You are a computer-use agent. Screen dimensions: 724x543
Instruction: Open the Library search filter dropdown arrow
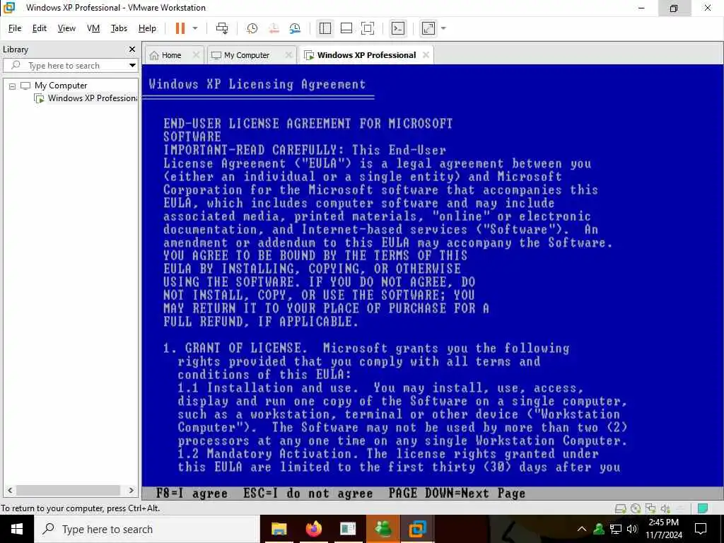tap(132, 65)
